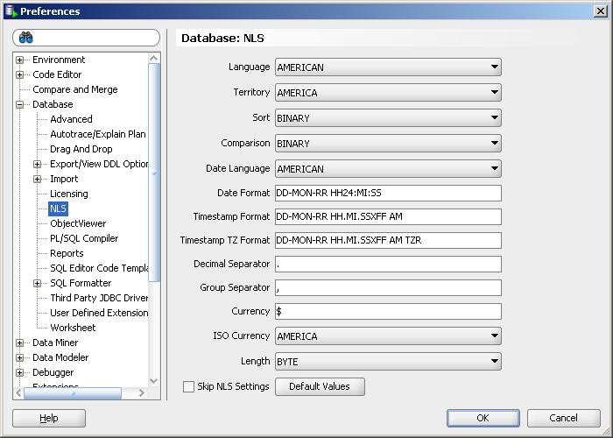Select the Environment tree item label

(59, 60)
